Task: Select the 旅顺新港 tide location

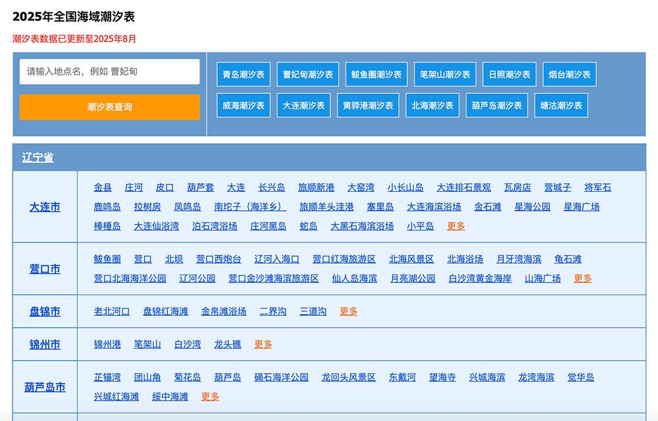Action: click(x=316, y=188)
